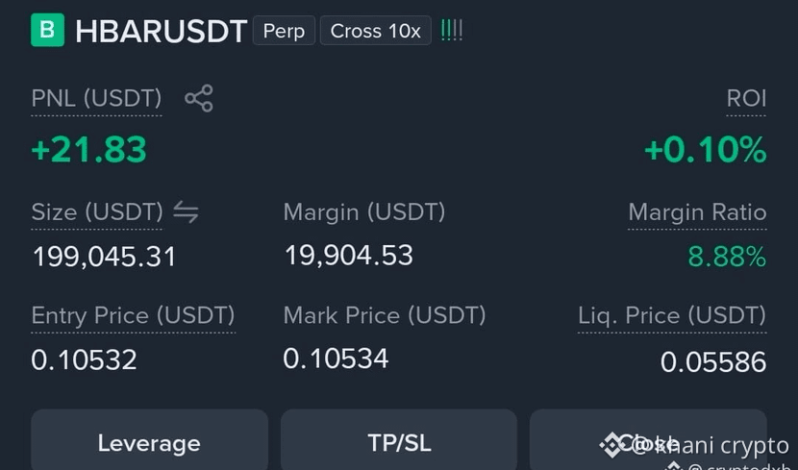Tap the Margin Ratio label
The height and width of the screenshot is (470, 798).
pyautogui.click(x=697, y=212)
